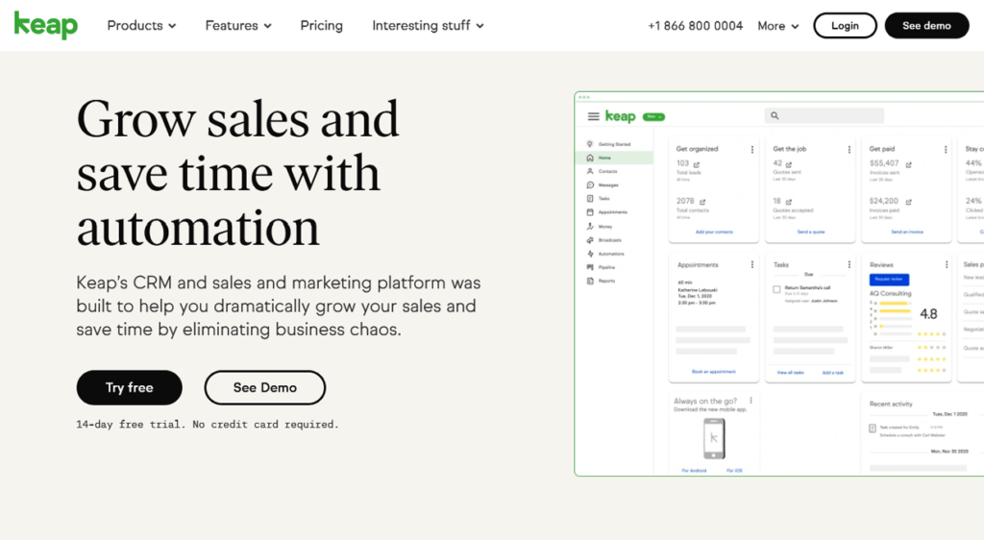Open Appointments calendar icon in sidebar

[x=590, y=212]
